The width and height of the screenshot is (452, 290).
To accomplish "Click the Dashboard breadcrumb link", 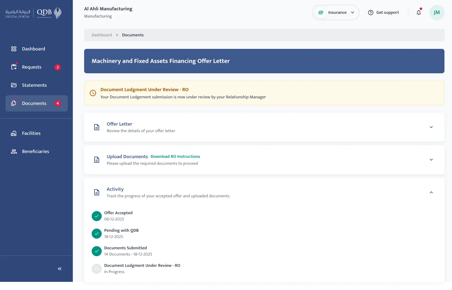I will coord(102,35).
